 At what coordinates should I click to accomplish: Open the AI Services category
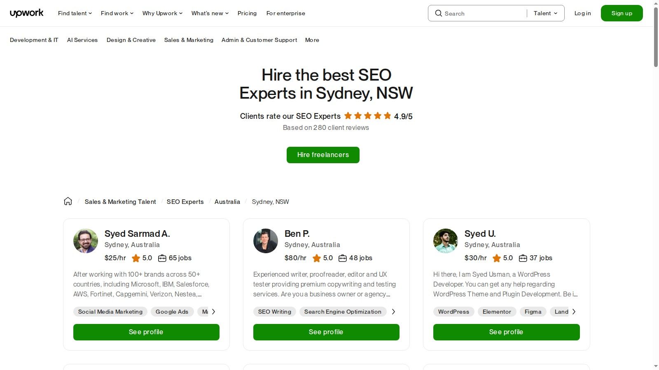click(x=82, y=40)
